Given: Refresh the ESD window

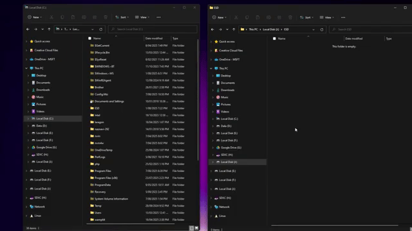Looking at the screenshot, I should 322,30.
